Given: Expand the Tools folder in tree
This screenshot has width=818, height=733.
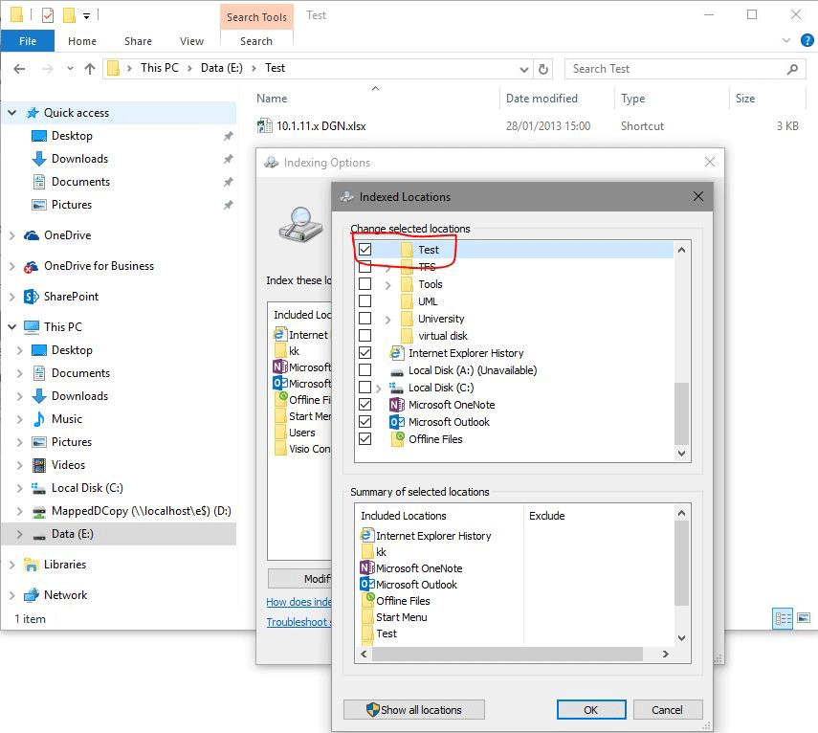Looking at the screenshot, I should (387, 284).
